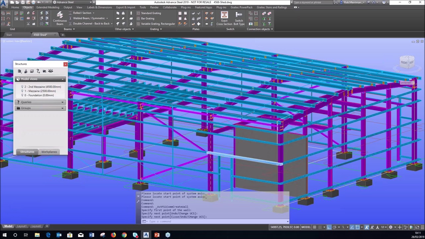Viewport: 425px width, 239px height.
Task: Click the workspace switching gear icon
Action: coord(390,227)
